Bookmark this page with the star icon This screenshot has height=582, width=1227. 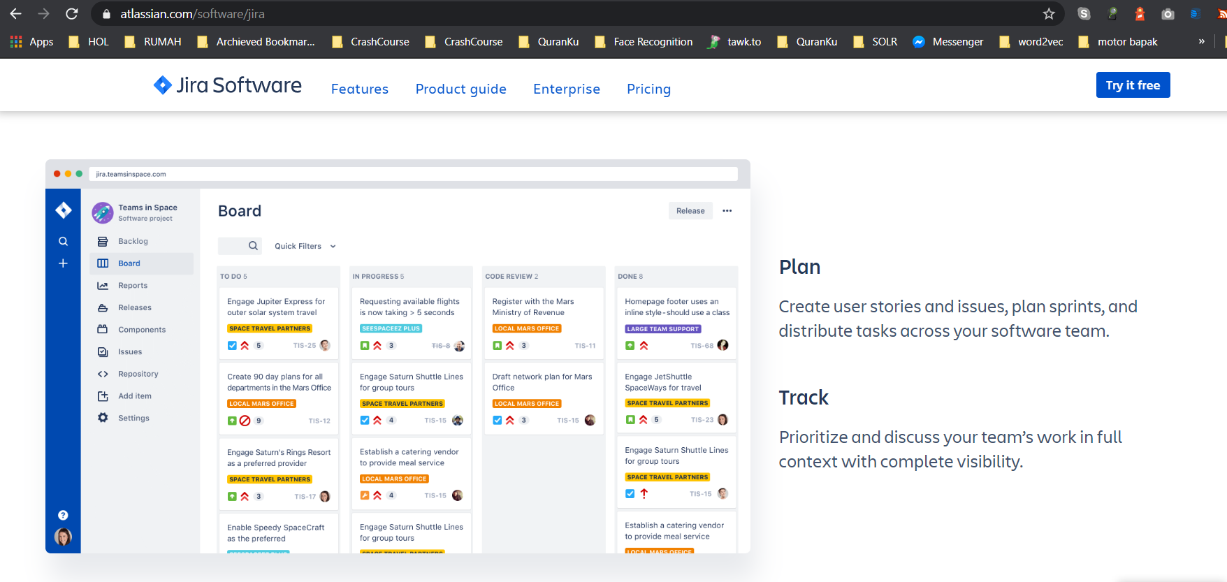(x=1049, y=14)
